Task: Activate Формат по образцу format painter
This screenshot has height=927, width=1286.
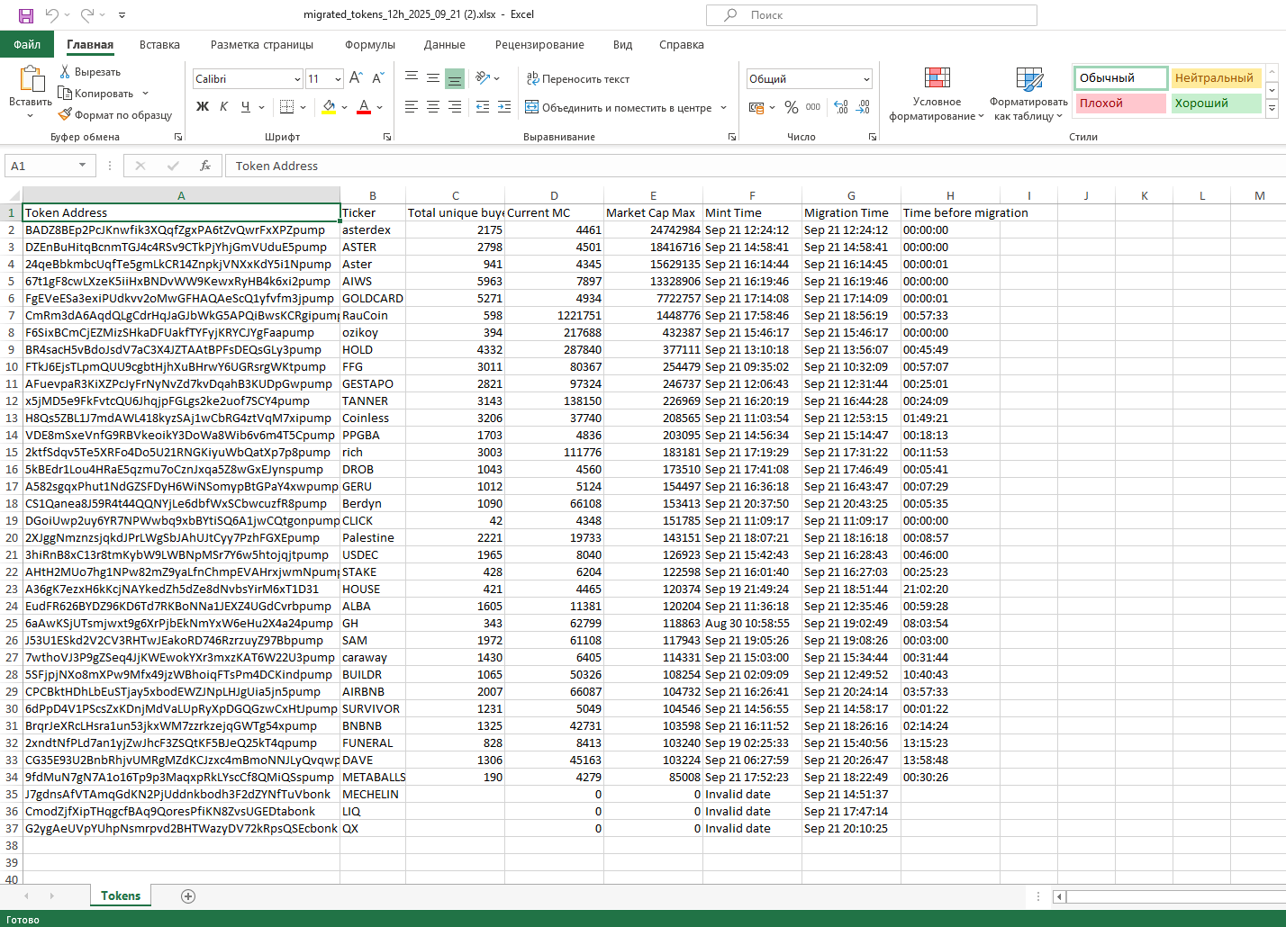Action: [115, 115]
